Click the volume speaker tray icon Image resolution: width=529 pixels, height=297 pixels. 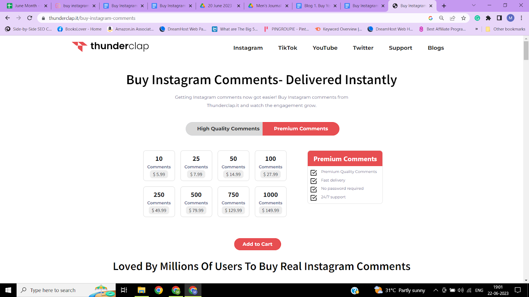[461, 290]
